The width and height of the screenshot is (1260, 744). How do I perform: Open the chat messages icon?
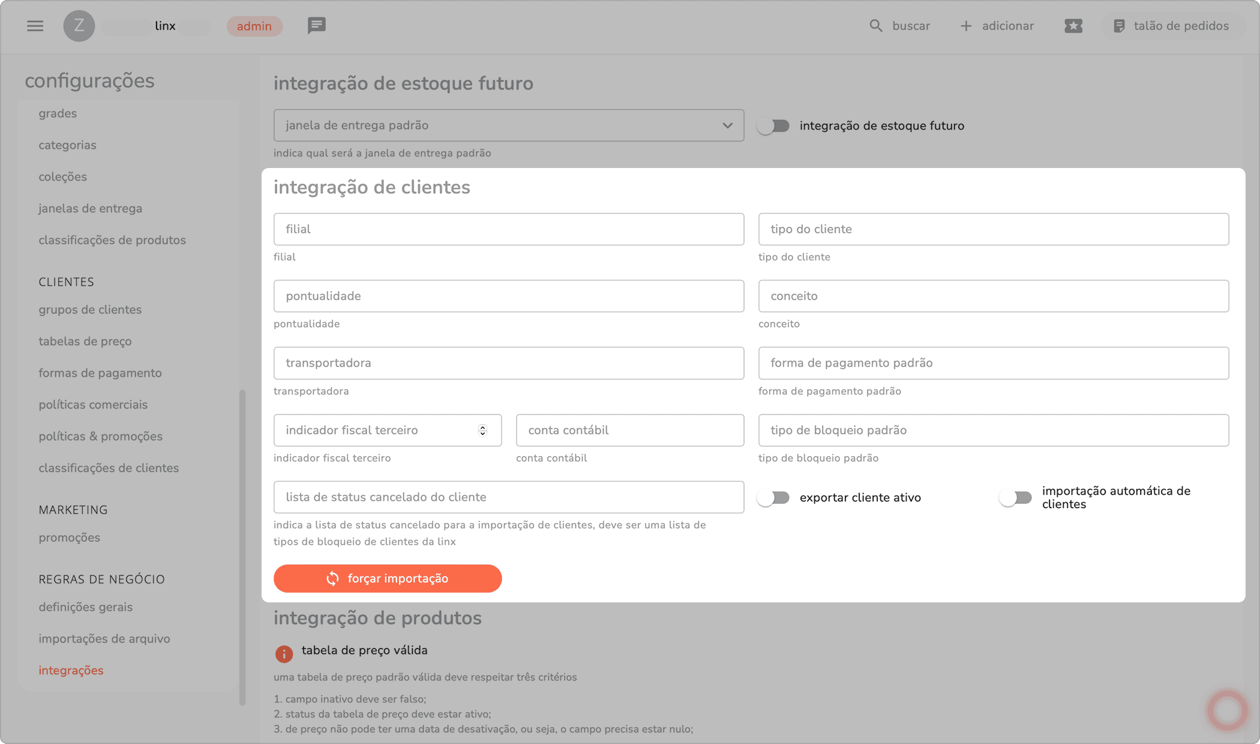click(x=316, y=25)
